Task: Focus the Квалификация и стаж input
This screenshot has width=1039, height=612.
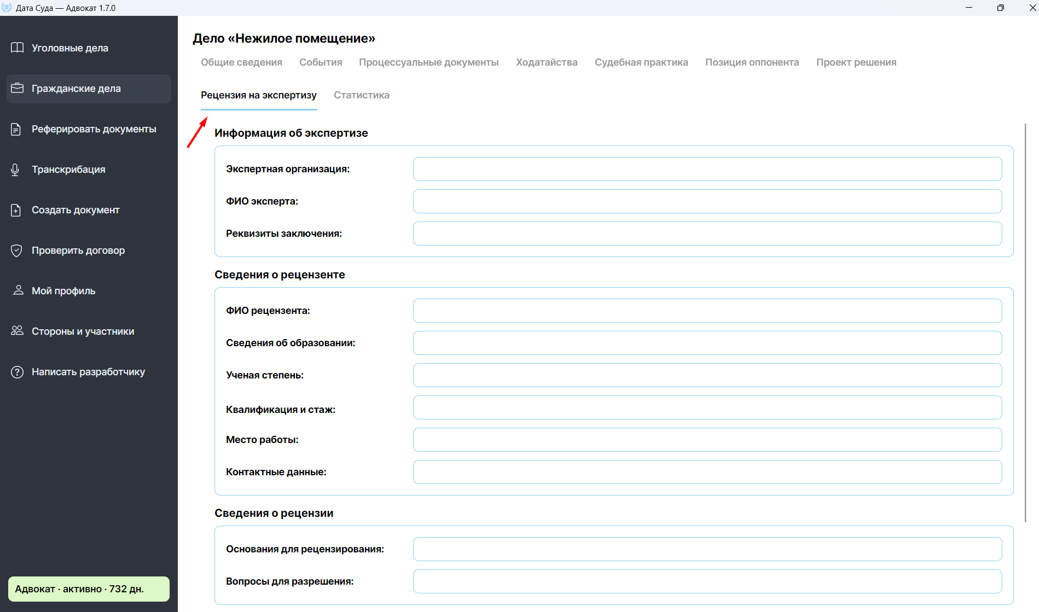Action: (x=707, y=407)
